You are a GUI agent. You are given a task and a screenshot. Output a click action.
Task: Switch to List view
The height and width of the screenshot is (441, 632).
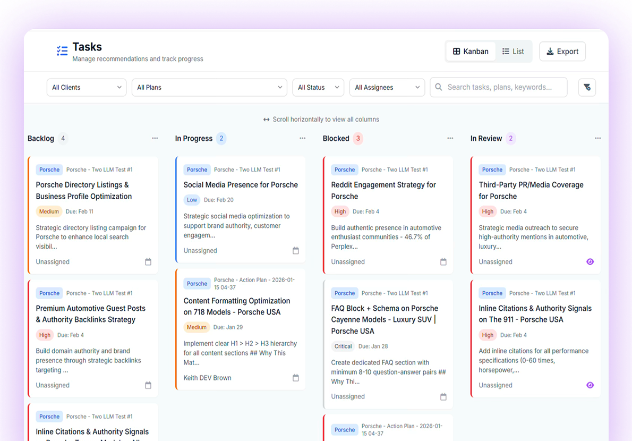(x=513, y=51)
